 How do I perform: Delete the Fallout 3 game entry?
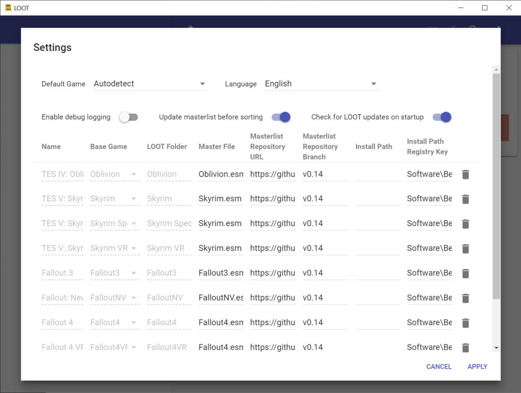click(466, 273)
